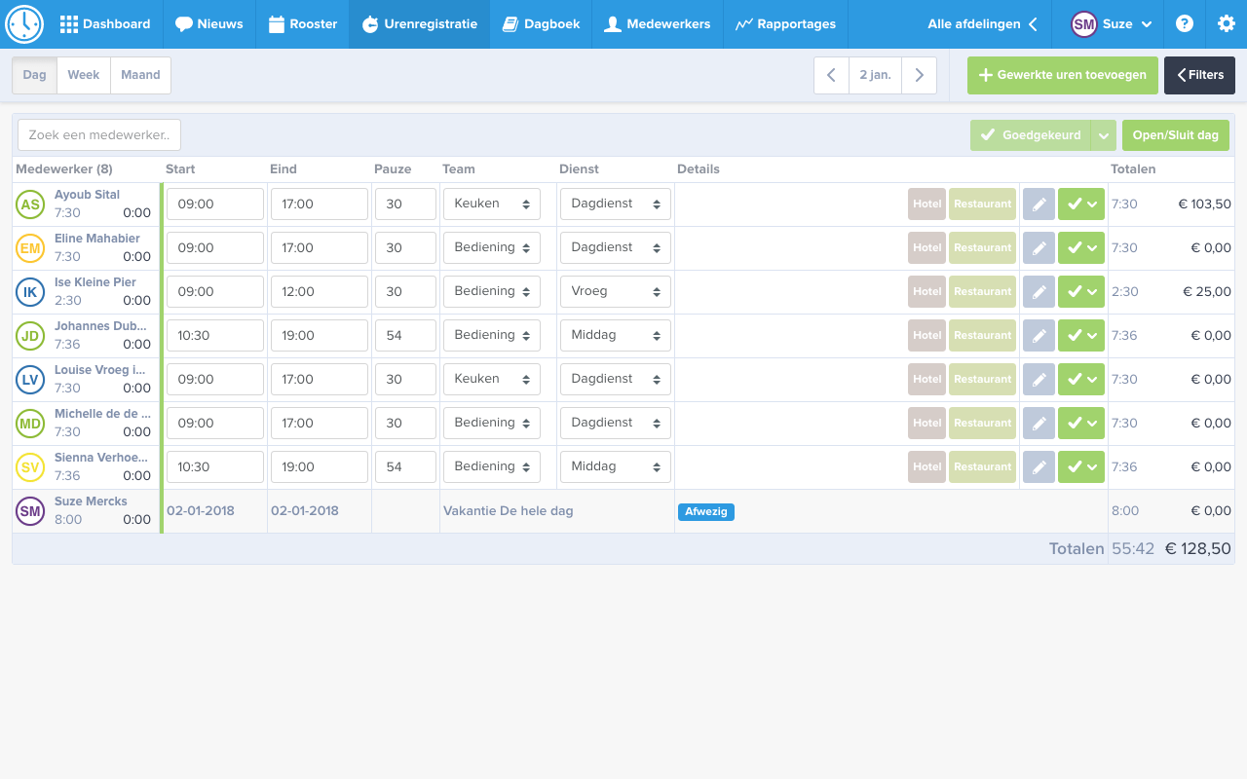
Task: Click MD avatar of Michelle de de
Action: click(x=30, y=424)
